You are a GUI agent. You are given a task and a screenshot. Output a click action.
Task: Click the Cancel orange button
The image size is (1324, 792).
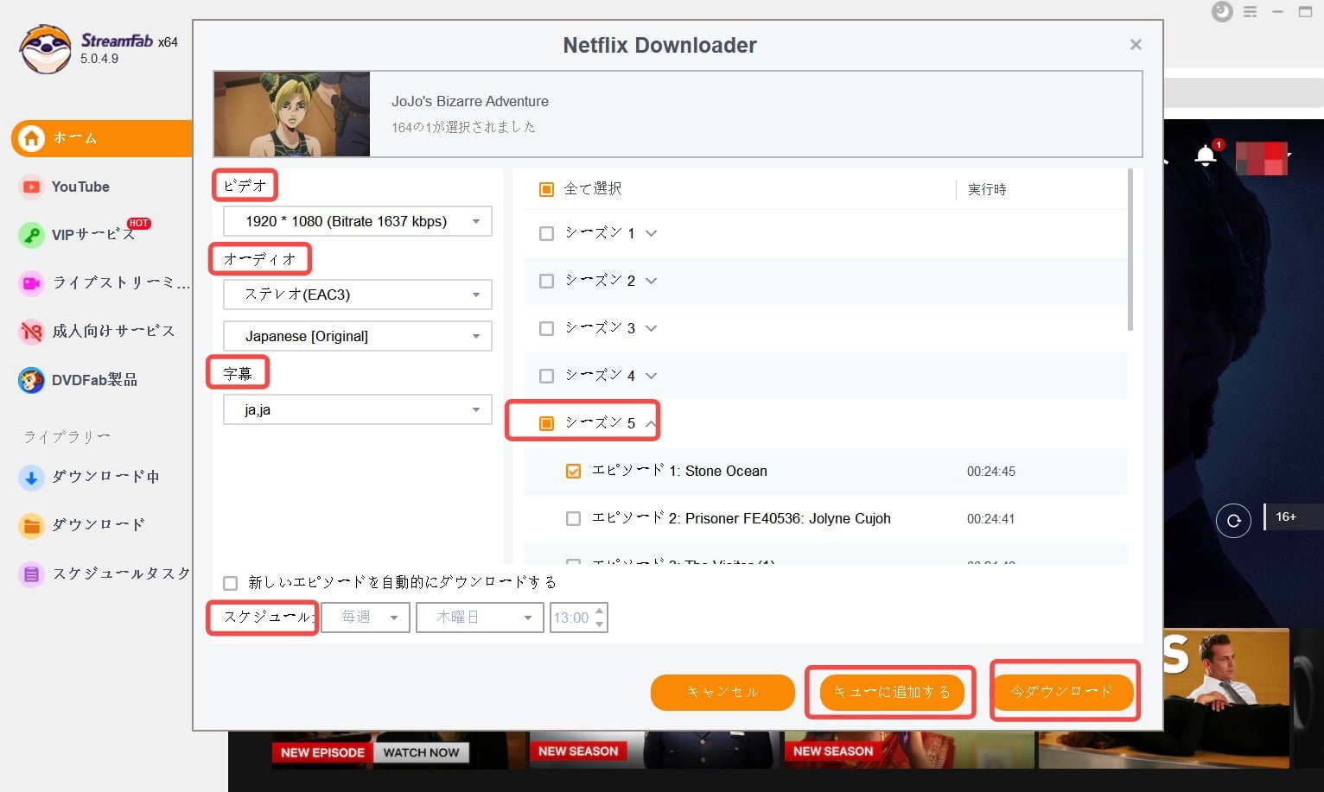pos(722,693)
